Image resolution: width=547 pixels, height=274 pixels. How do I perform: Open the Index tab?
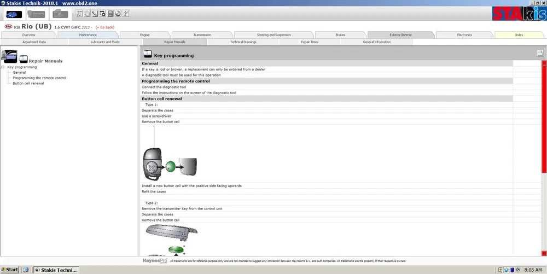[519, 35]
